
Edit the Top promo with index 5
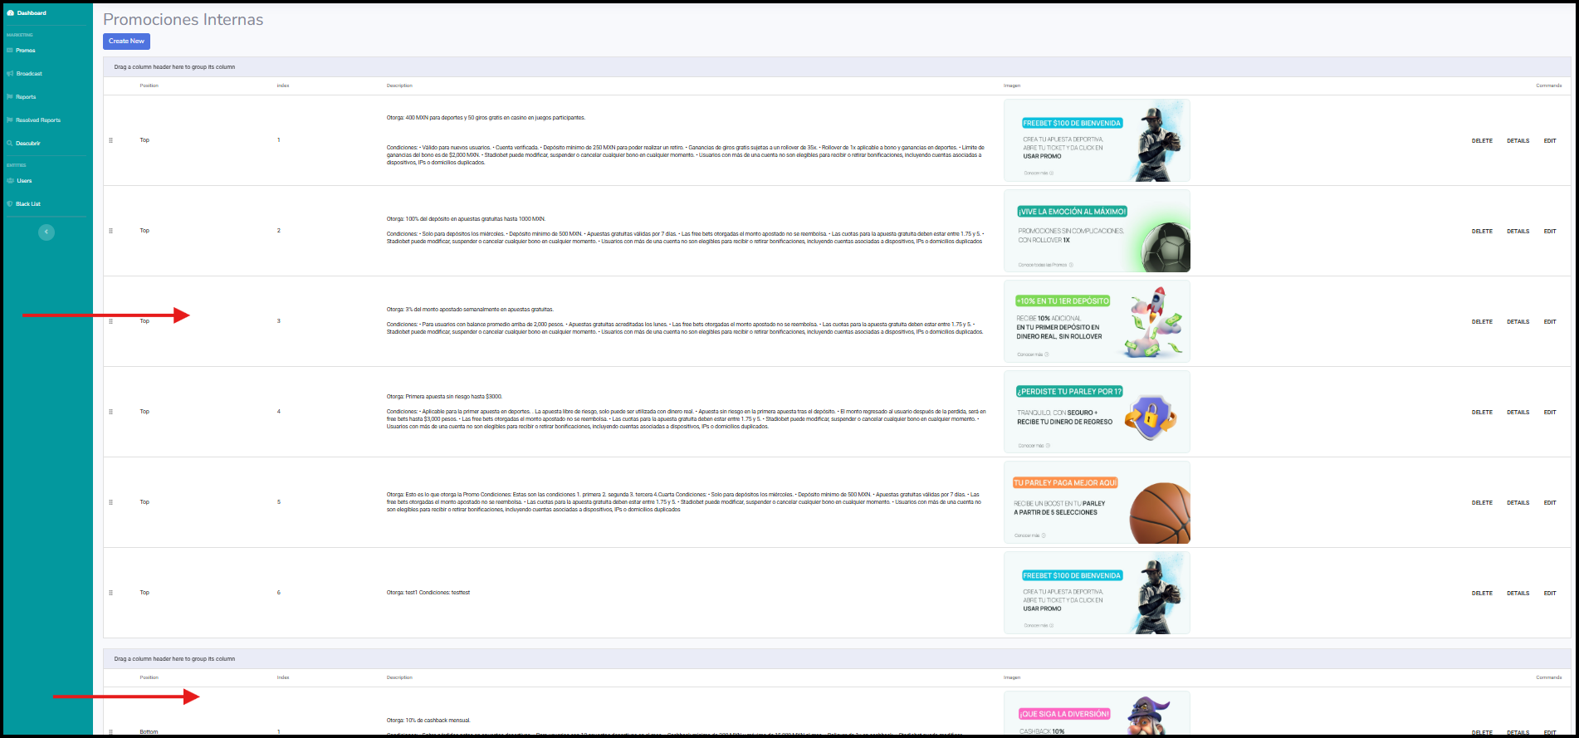click(1550, 503)
